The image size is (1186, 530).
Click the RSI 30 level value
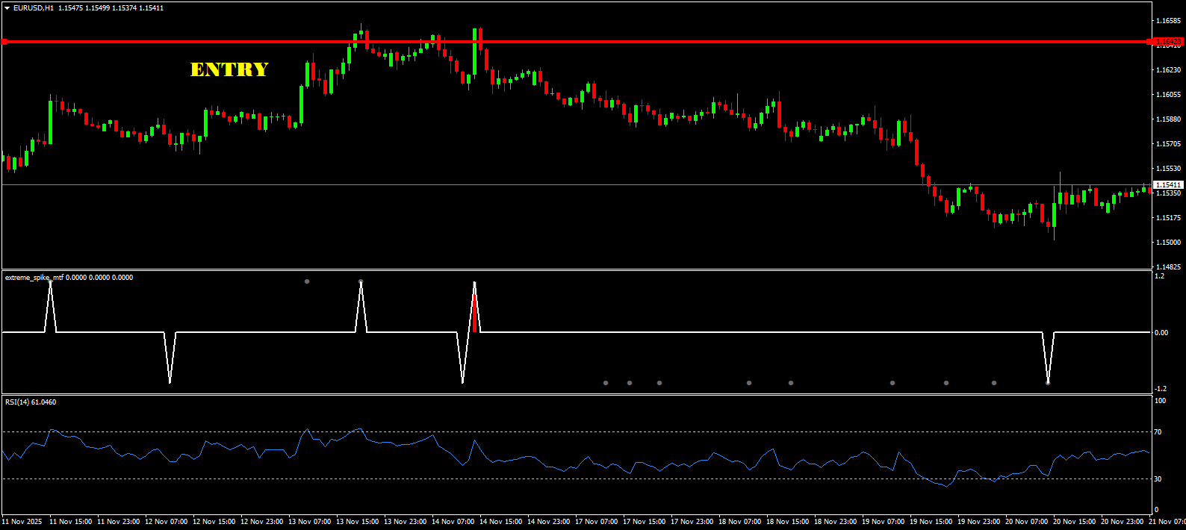pyautogui.click(x=1158, y=478)
